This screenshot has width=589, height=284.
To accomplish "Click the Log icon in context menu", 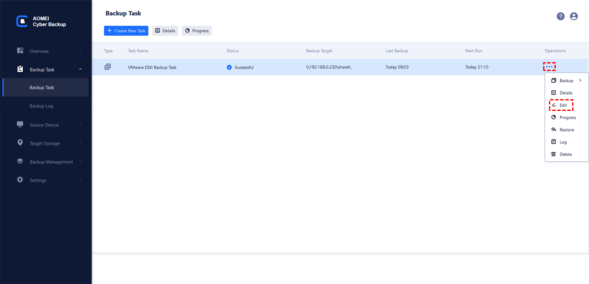I will coord(554,142).
